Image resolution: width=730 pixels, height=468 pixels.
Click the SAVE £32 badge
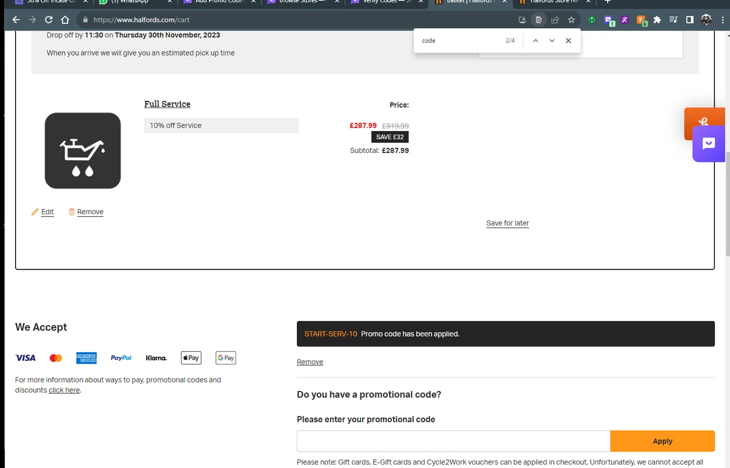coord(390,137)
